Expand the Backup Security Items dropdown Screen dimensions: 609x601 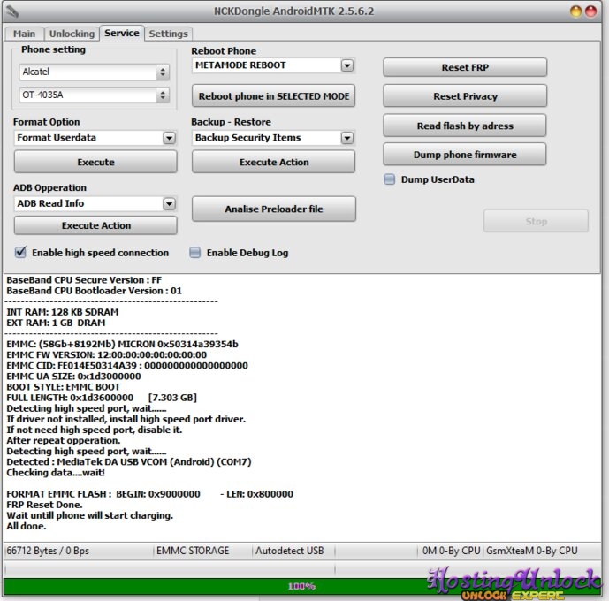pyautogui.click(x=347, y=138)
